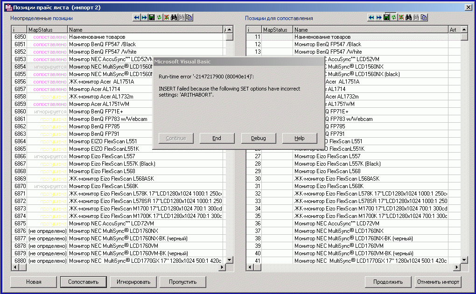The image size is (476, 294).
Task: Select row 41 in the right grid
Action: tap(353, 260)
